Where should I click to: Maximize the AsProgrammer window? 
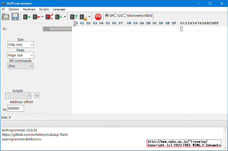tap(210, 3)
